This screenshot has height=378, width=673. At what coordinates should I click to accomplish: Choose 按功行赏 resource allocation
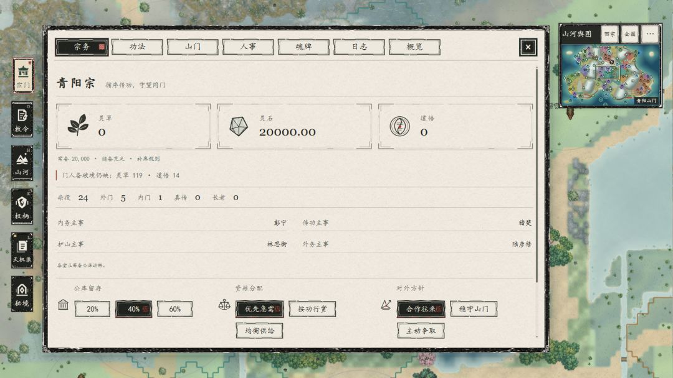click(x=312, y=309)
